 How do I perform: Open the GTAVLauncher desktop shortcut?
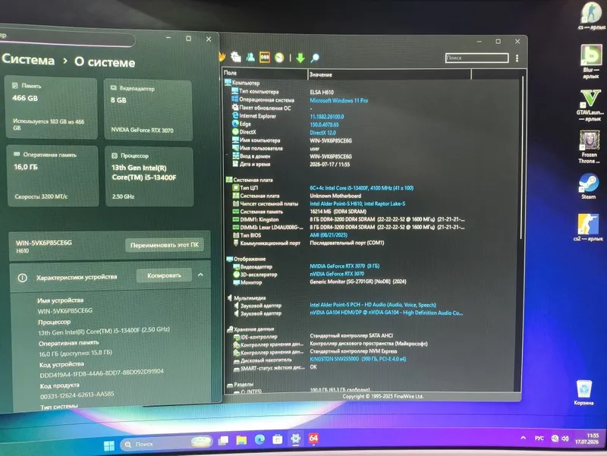[590, 105]
